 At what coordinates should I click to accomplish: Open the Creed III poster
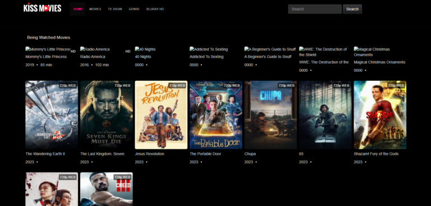[107, 189]
